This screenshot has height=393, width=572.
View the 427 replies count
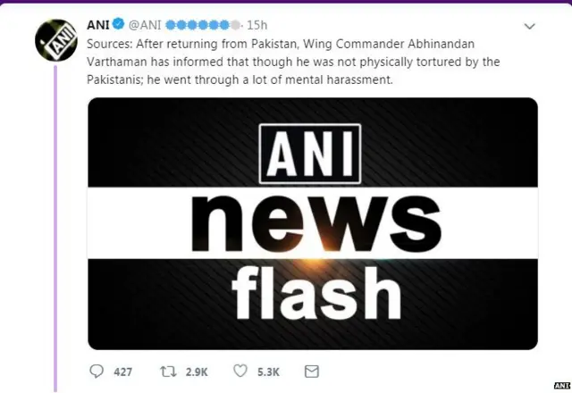pyautogui.click(x=123, y=372)
